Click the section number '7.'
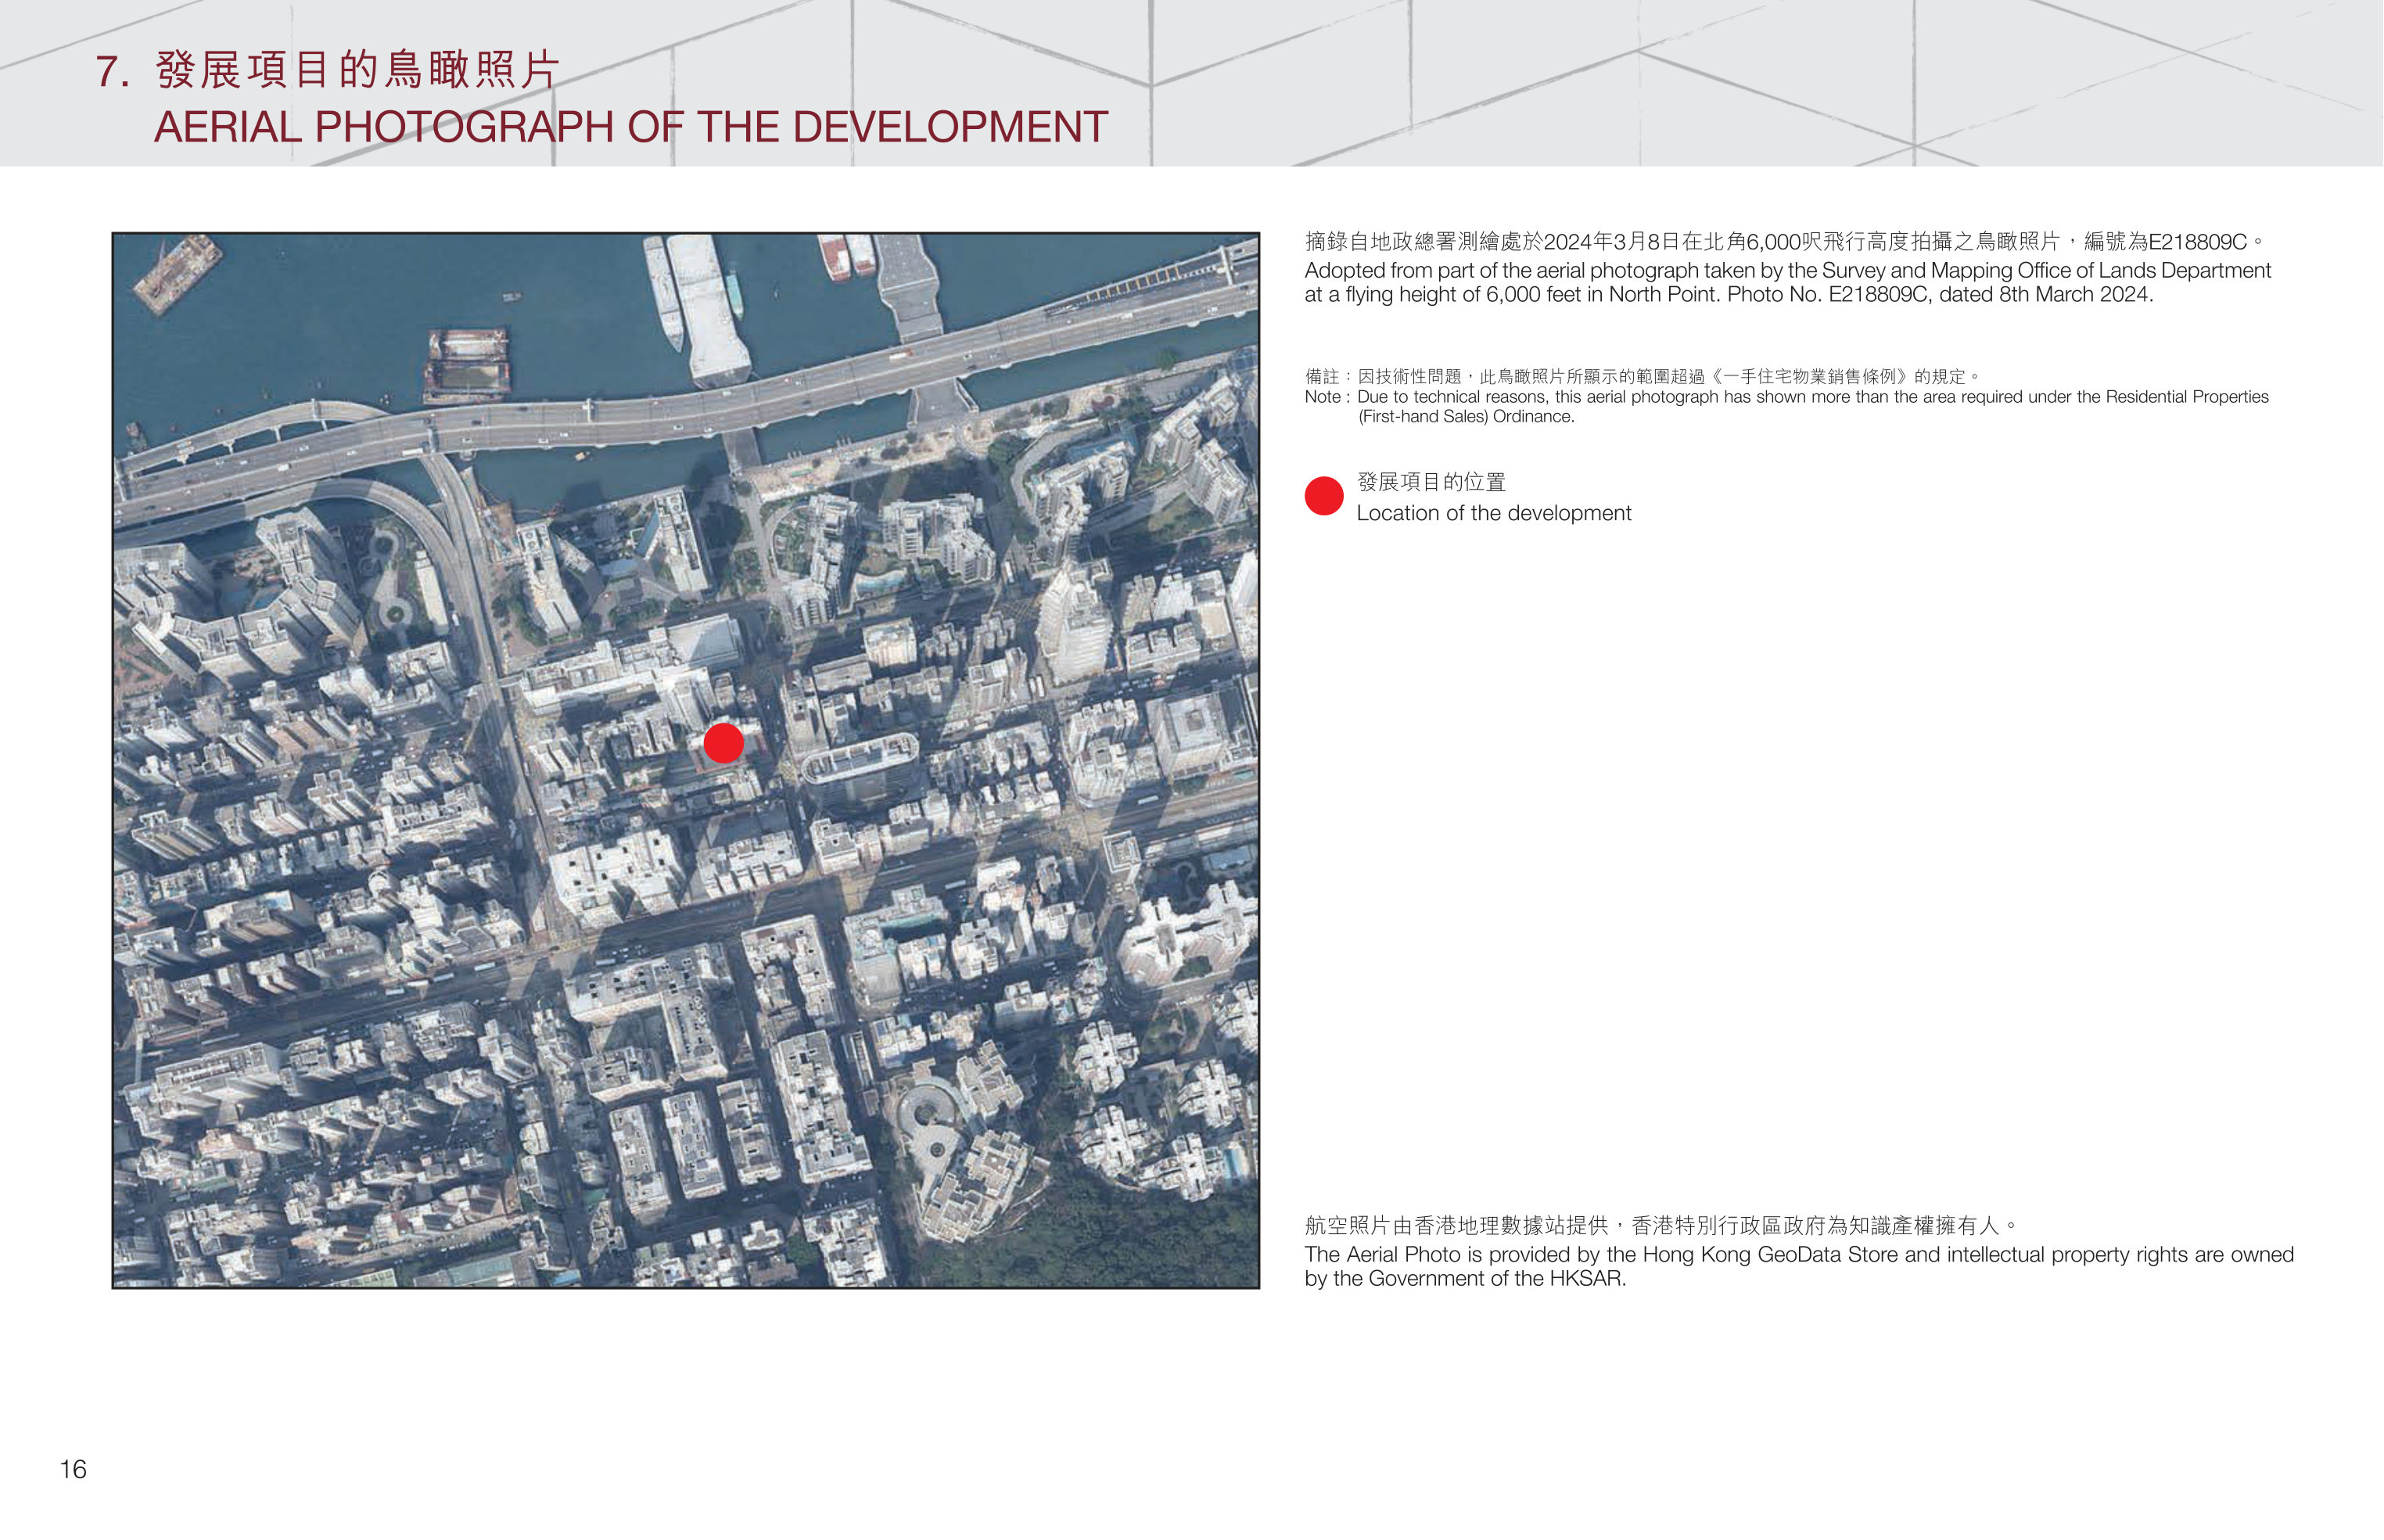 pos(112,72)
